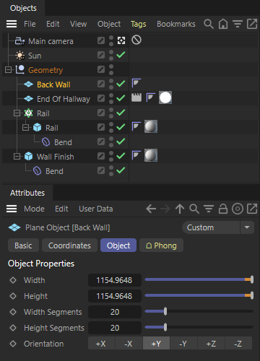Click the Protection tag on Main camera
260x361 pixels.
(x=136, y=40)
